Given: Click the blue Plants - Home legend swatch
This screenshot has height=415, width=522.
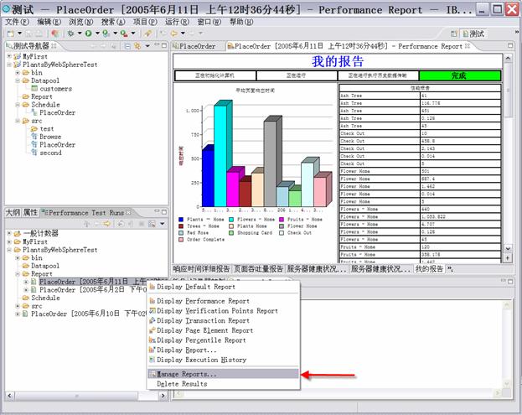Looking at the screenshot, I should 181,217.
